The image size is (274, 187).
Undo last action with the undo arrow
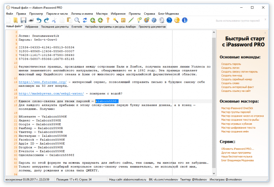pyautogui.click(x=39, y=20)
